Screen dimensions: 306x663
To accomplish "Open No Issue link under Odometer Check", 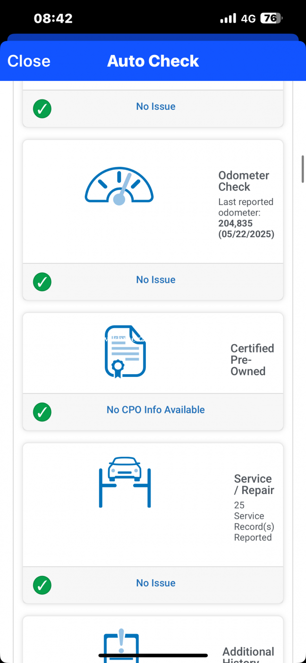I will [x=156, y=280].
